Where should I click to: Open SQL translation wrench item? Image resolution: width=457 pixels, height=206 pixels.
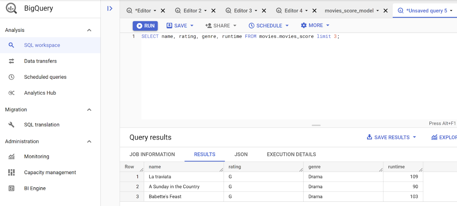(x=11, y=125)
